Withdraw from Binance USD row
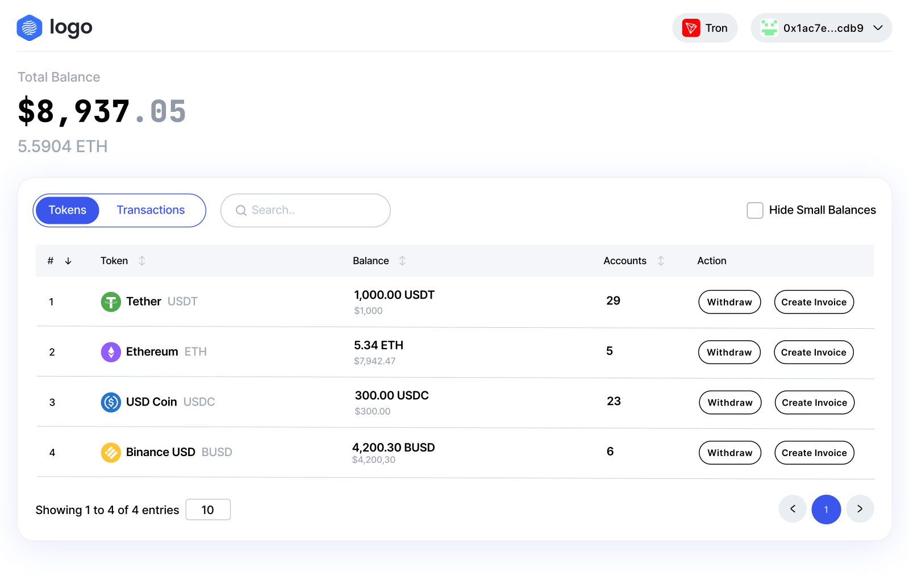909x585 pixels. click(730, 453)
